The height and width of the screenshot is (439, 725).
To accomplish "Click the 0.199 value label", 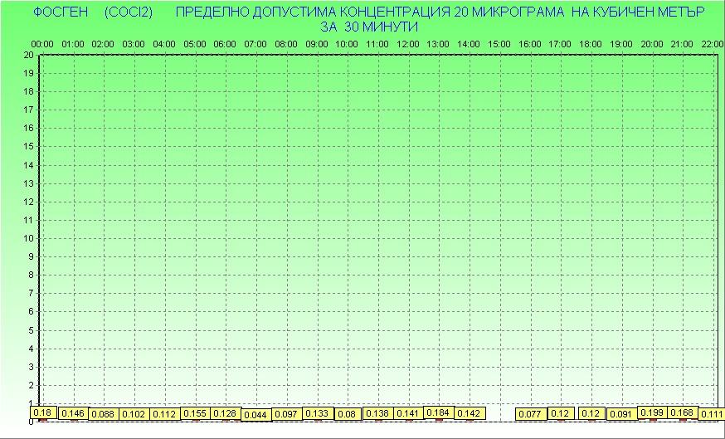I will (x=652, y=412).
